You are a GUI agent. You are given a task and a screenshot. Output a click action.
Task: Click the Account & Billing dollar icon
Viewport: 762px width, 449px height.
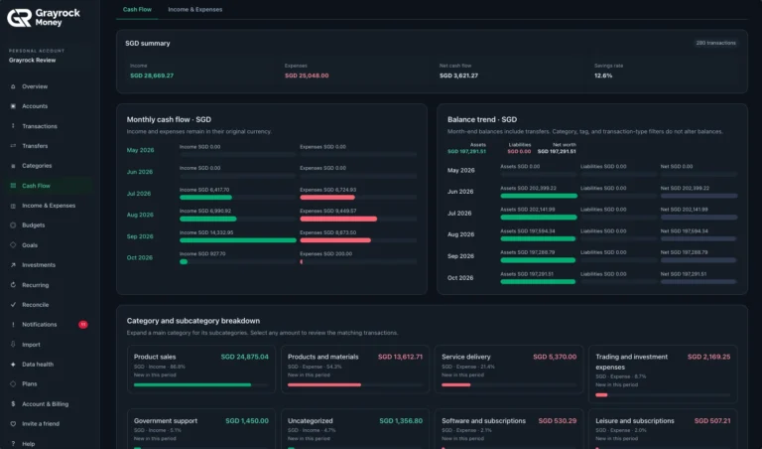pos(13,403)
